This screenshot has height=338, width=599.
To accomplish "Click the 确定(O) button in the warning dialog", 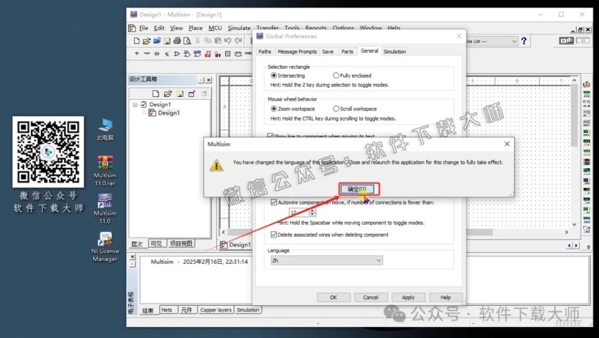I will coord(357,189).
